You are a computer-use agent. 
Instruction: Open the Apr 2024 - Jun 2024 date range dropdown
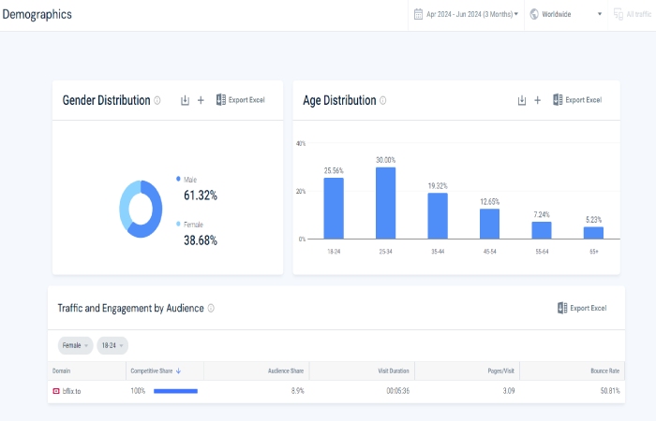pos(466,14)
